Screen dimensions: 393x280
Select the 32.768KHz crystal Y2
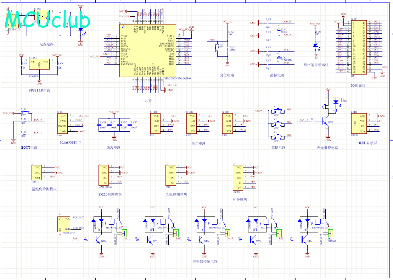pyautogui.click(x=279, y=58)
